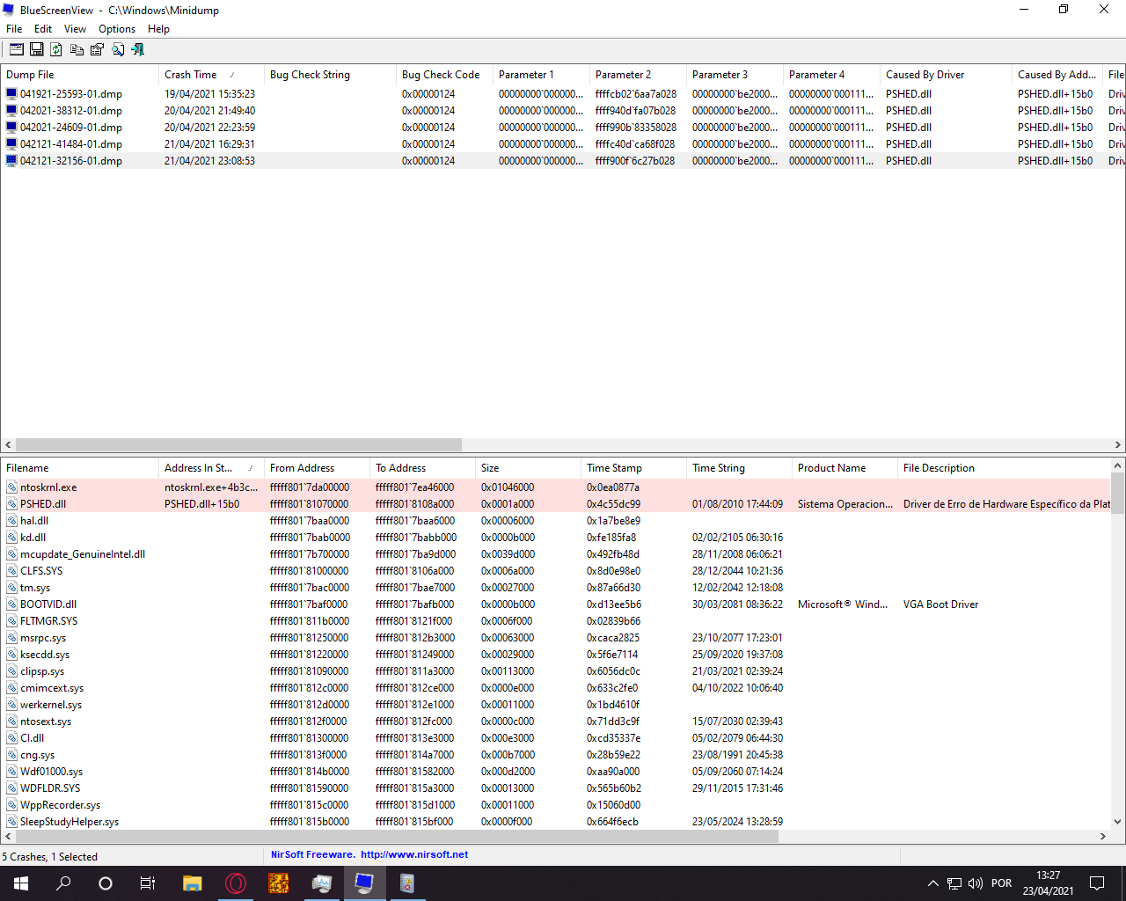Open the Help menu
This screenshot has height=901, width=1126.
click(x=158, y=28)
